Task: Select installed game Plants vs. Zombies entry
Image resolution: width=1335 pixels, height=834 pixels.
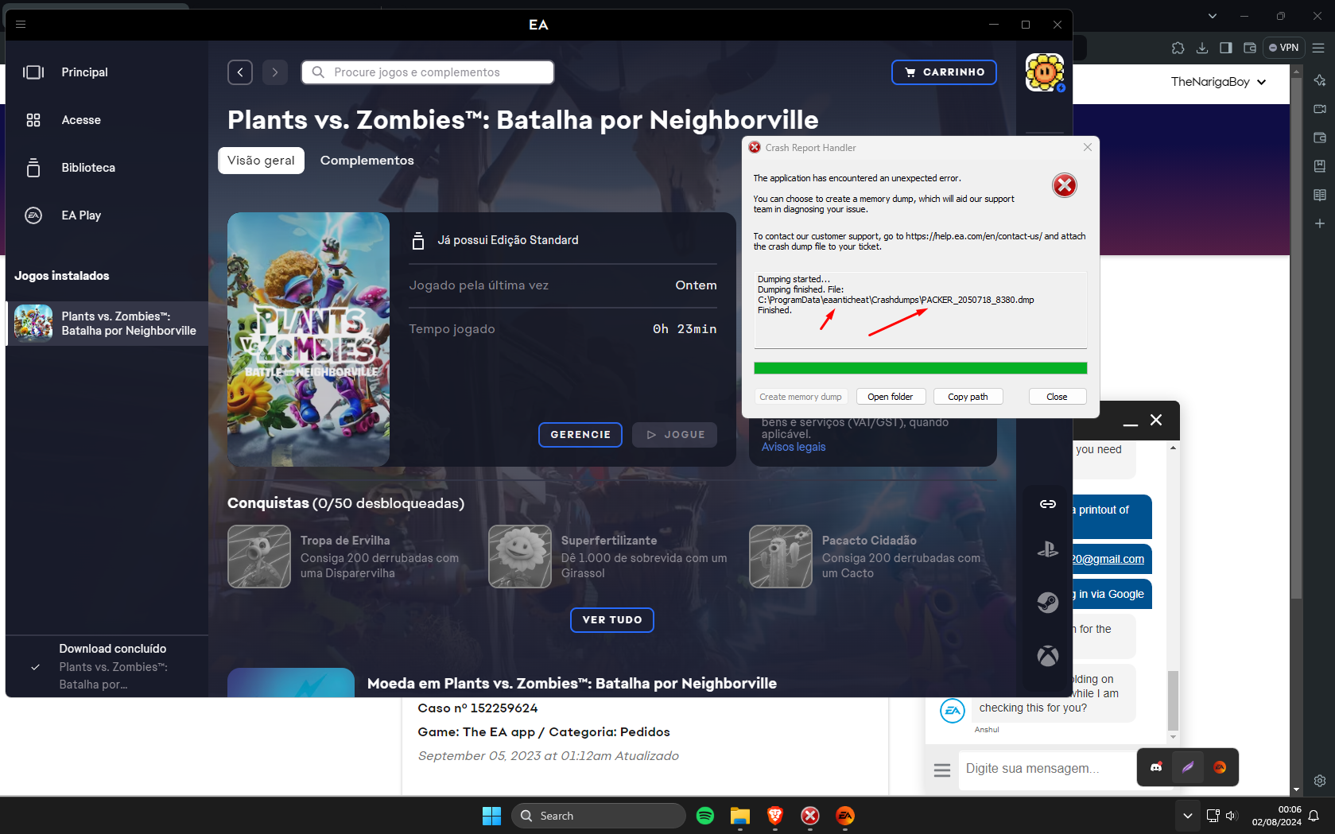Action: 107,324
